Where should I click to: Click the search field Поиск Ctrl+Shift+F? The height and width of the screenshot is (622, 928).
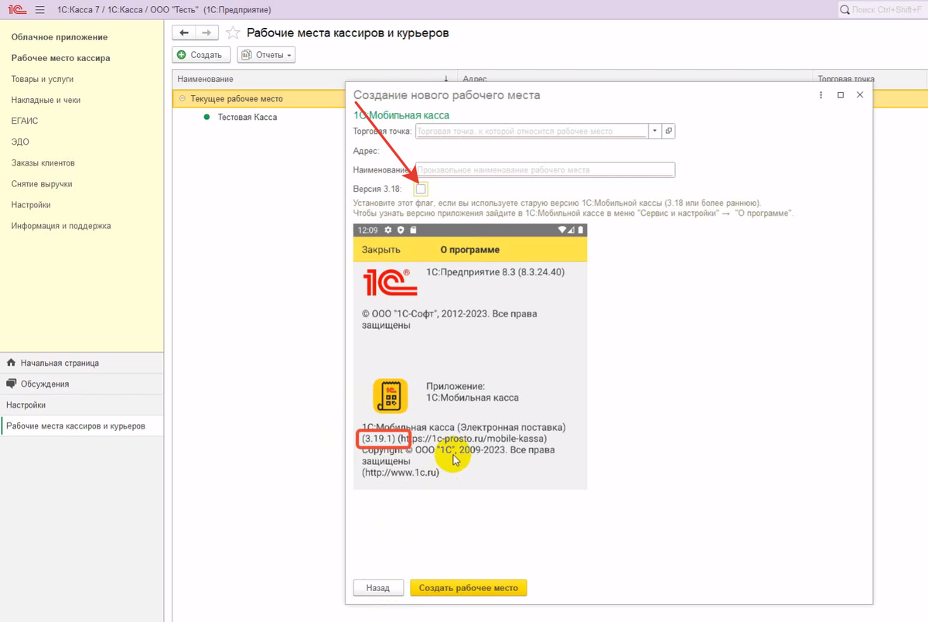tap(882, 10)
